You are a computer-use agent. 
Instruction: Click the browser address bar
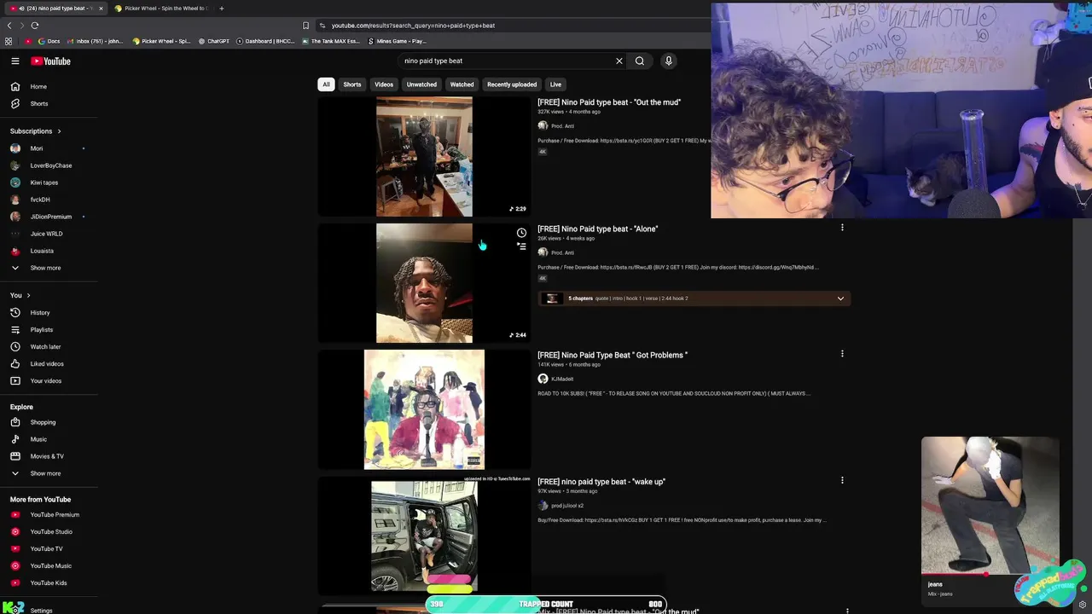tap(512, 26)
